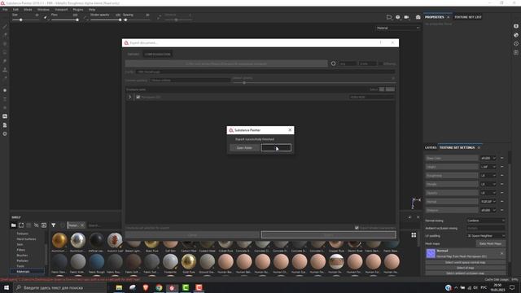Remove the Base Color channel minus button
Screen dimensions: 521x293
coord(501,158)
